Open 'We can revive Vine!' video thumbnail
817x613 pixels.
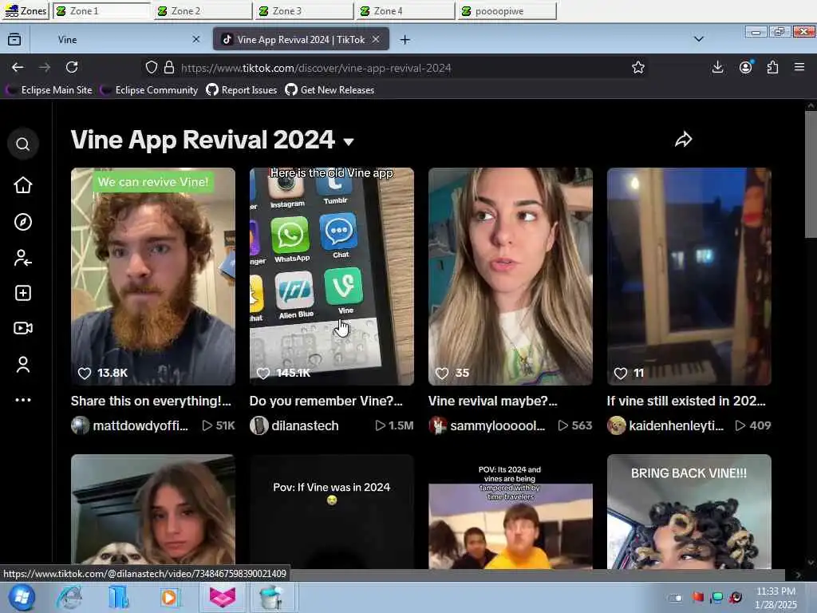point(152,276)
